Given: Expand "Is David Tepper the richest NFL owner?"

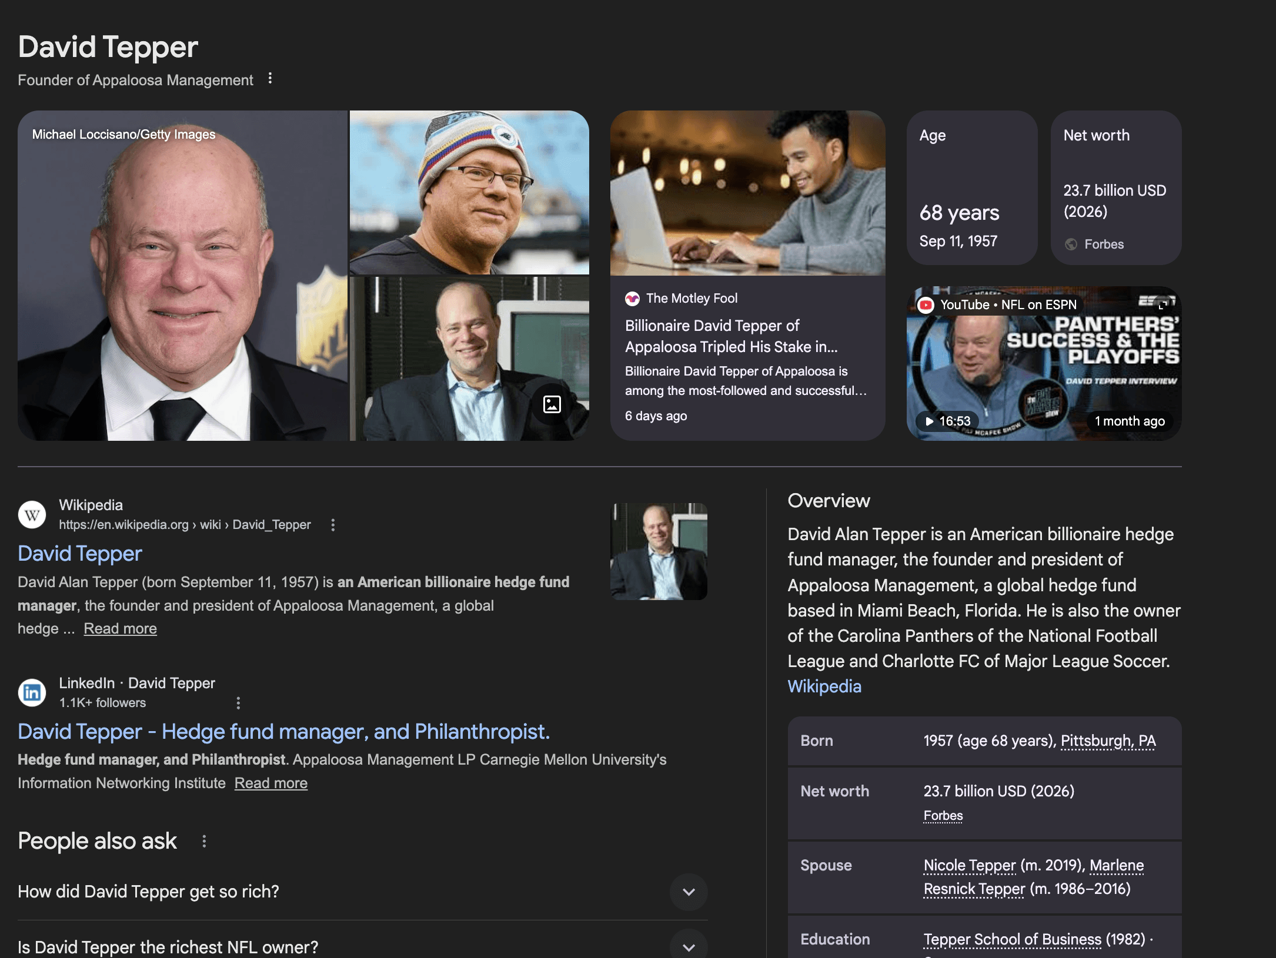Looking at the screenshot, I should (689, 946).
